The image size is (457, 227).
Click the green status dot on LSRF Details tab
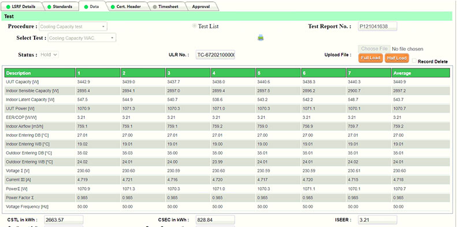pos(8,7)
